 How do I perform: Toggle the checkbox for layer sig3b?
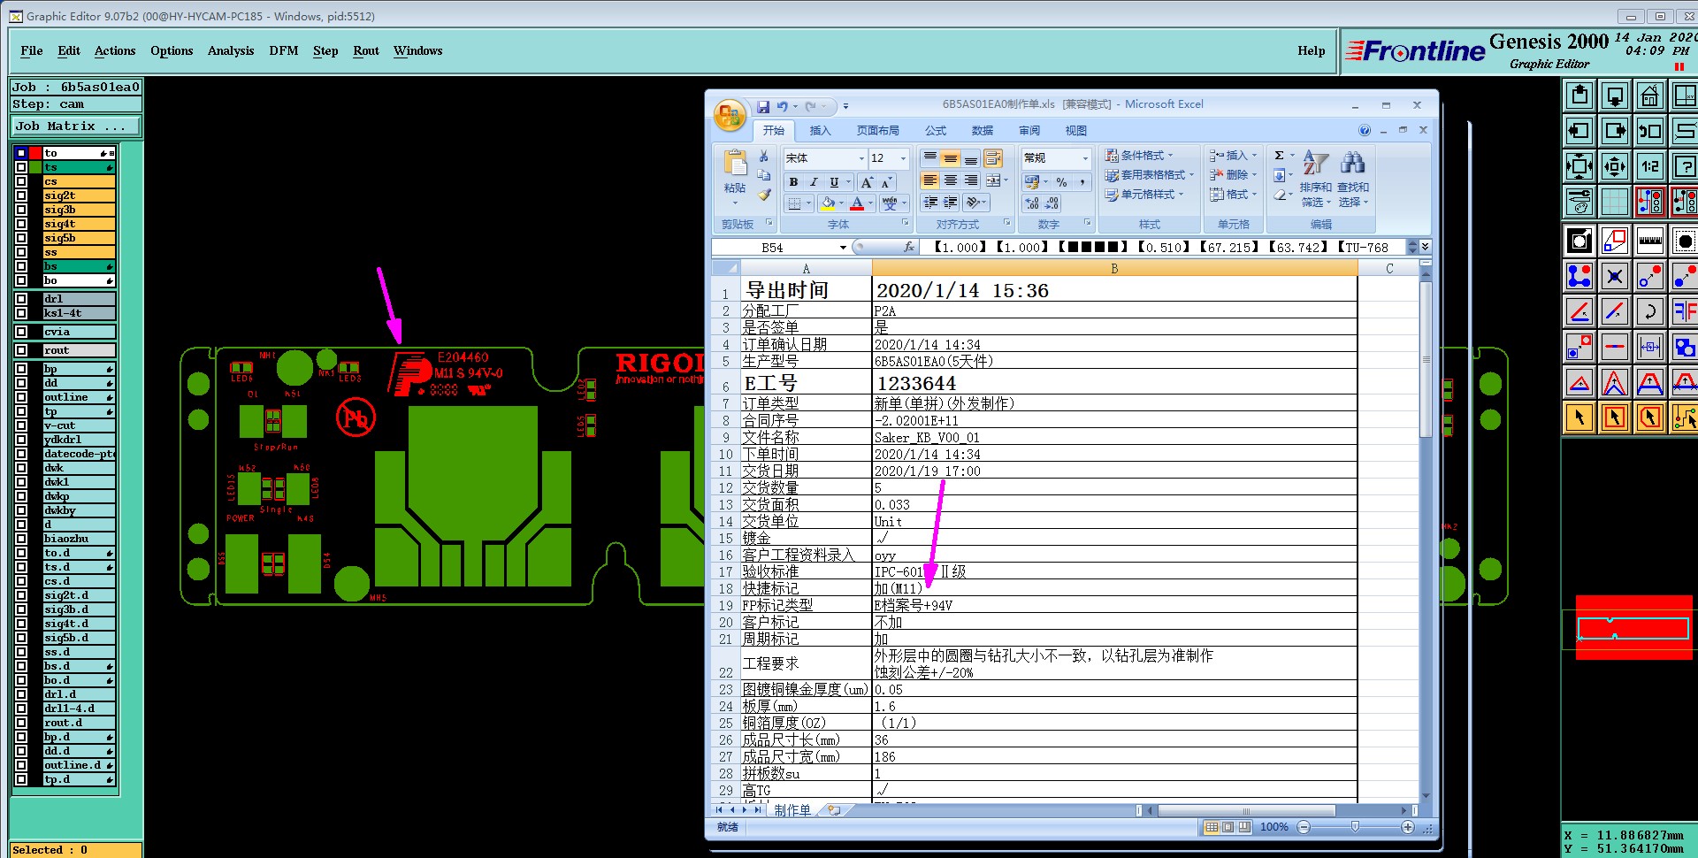point(21,210)
